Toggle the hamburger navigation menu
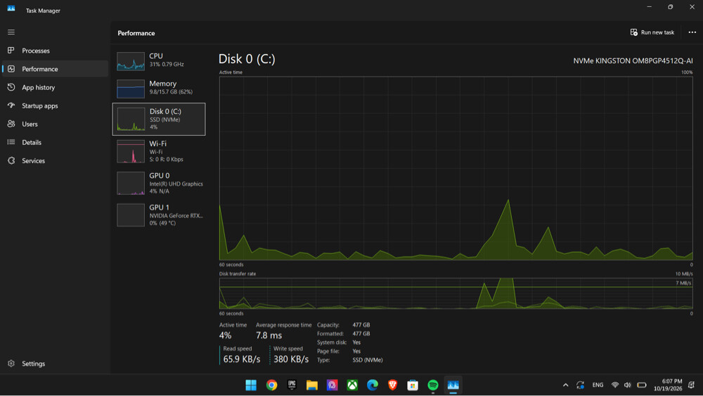Viewport: 703px width, 396px height. click(x=11, y=32)
